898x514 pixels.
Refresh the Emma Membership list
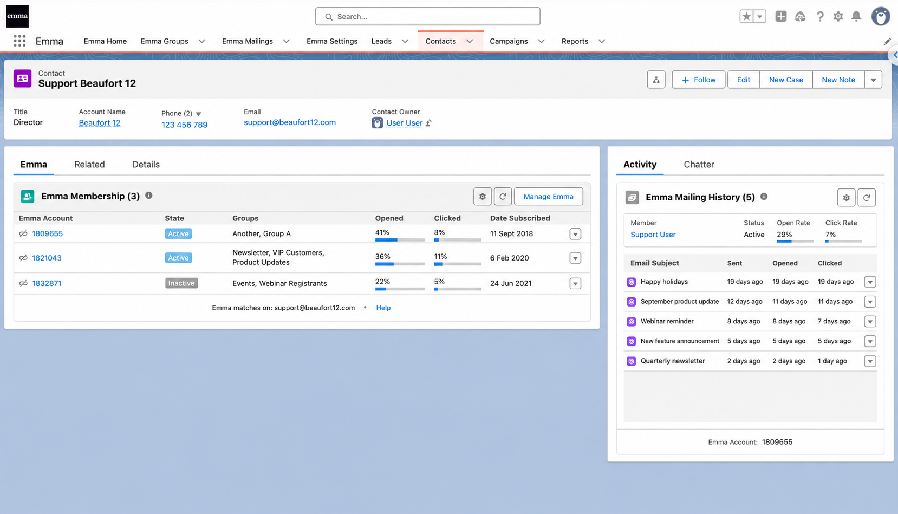(x=503, y=197)
